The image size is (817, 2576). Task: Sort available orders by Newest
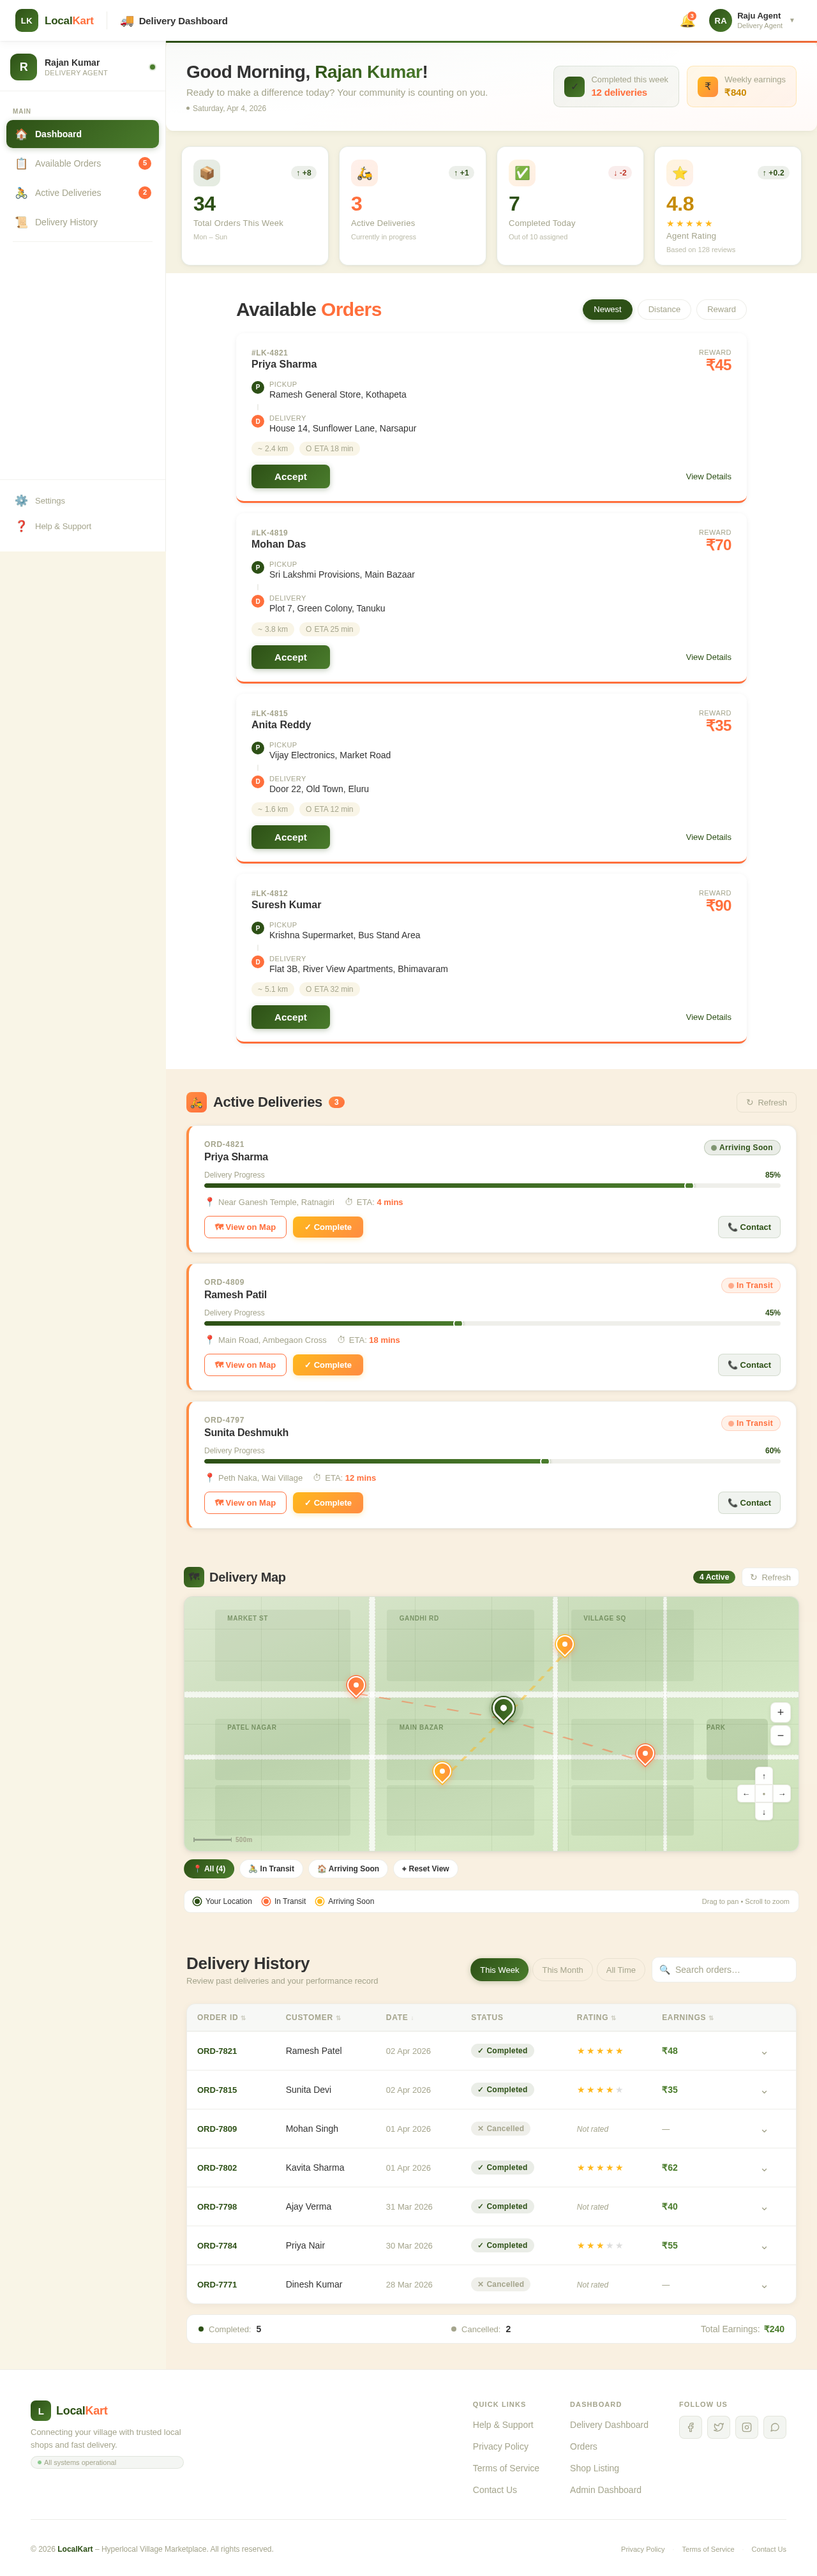tap(607, 310)
